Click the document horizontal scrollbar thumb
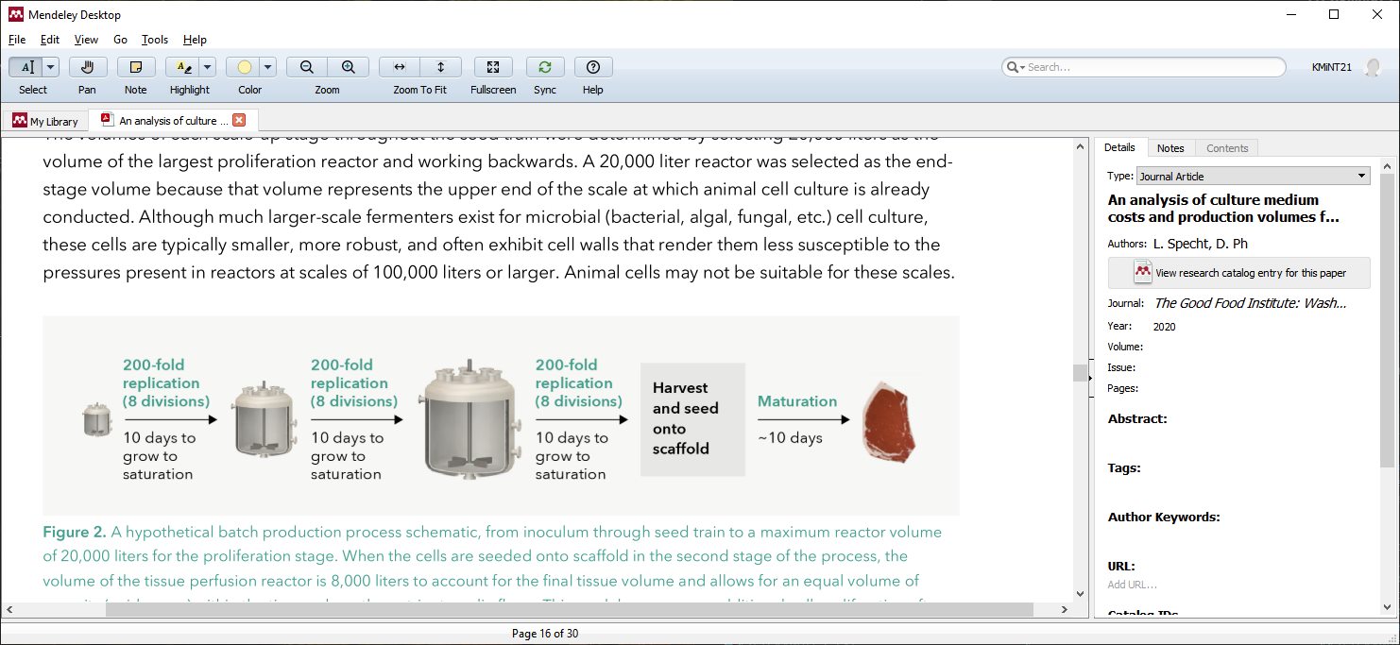Screen dimensions: 1400x645 pyautogui.click(x=570, y=610)
